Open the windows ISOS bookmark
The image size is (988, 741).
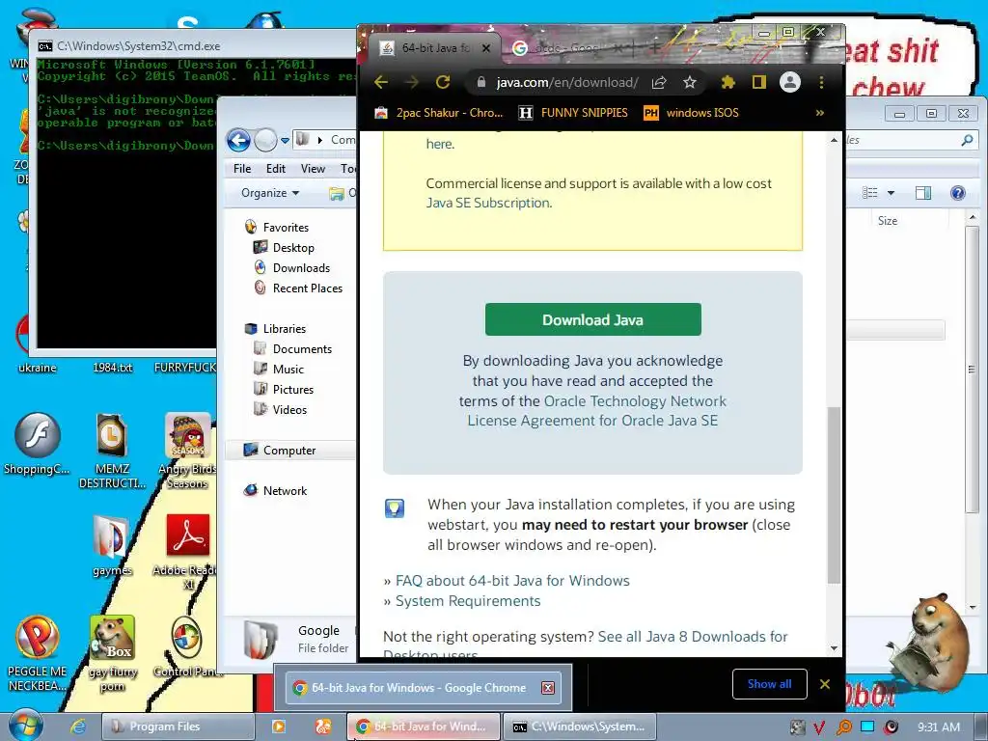tap(691, 113)
